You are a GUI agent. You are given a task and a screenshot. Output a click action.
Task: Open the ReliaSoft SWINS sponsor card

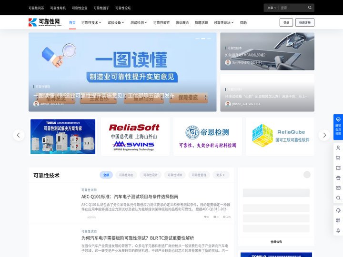(135, 137)
